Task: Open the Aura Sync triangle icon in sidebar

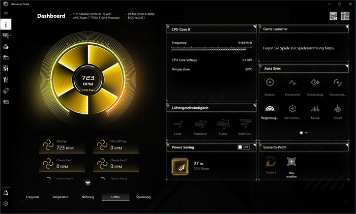Action: (x=6, y=47)
